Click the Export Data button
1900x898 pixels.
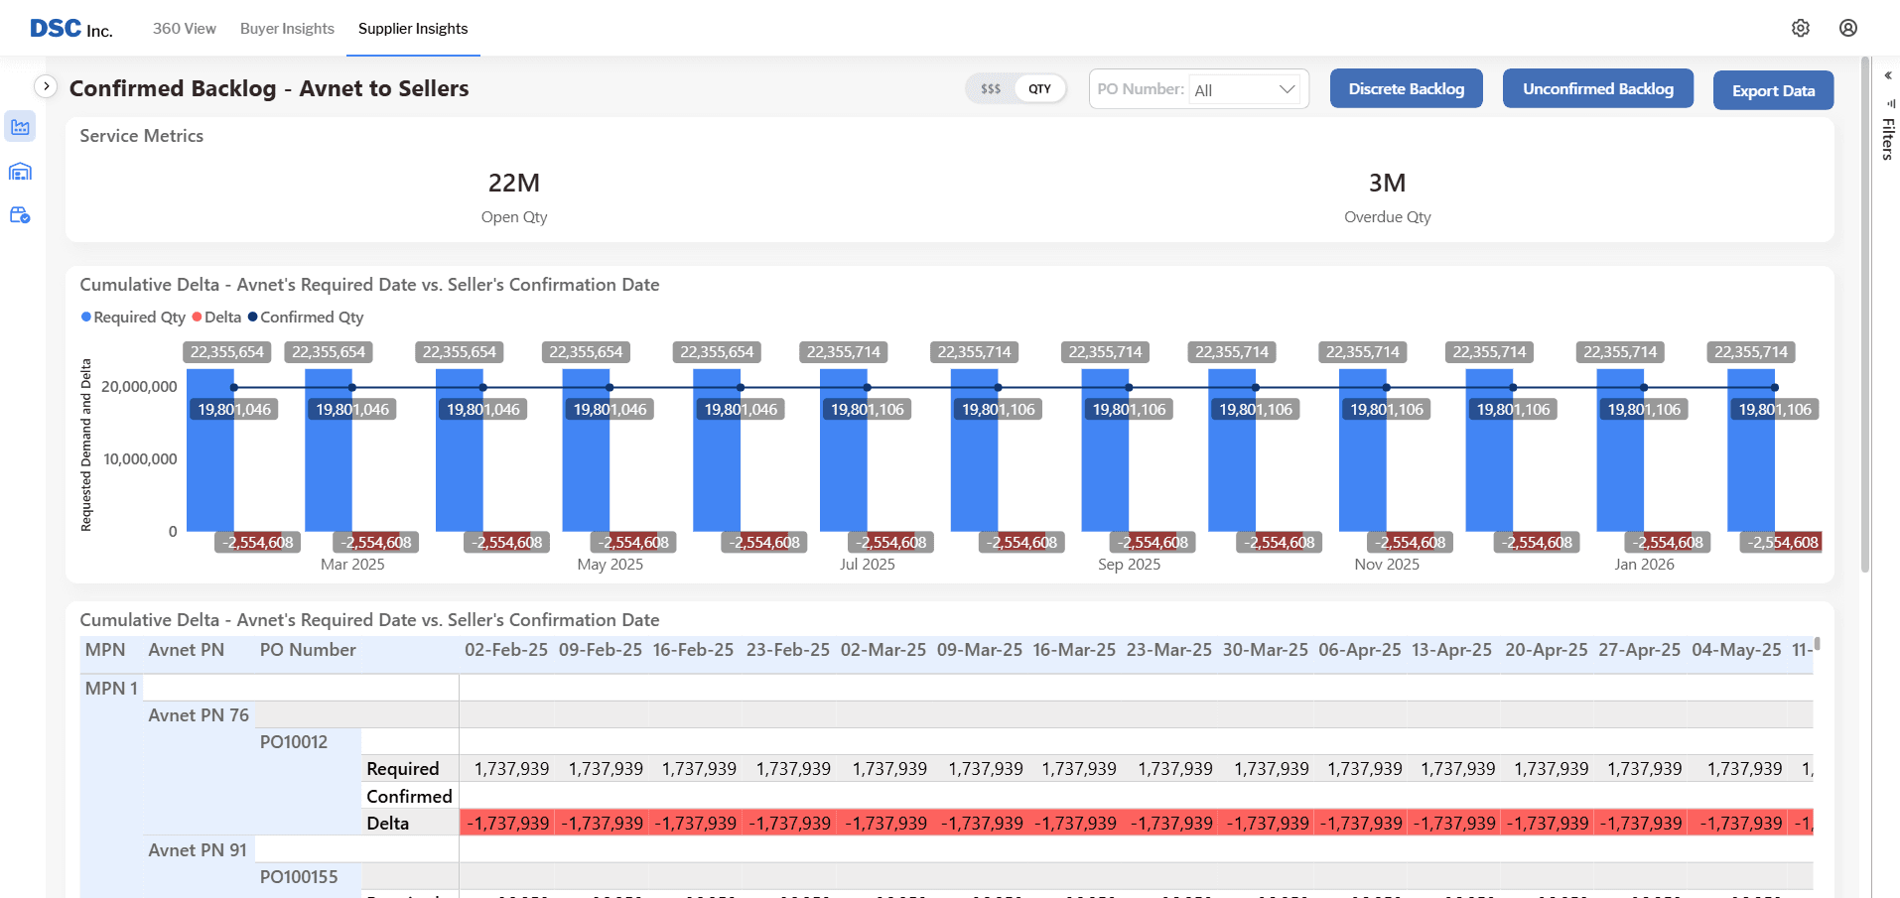click(1773, 90)
